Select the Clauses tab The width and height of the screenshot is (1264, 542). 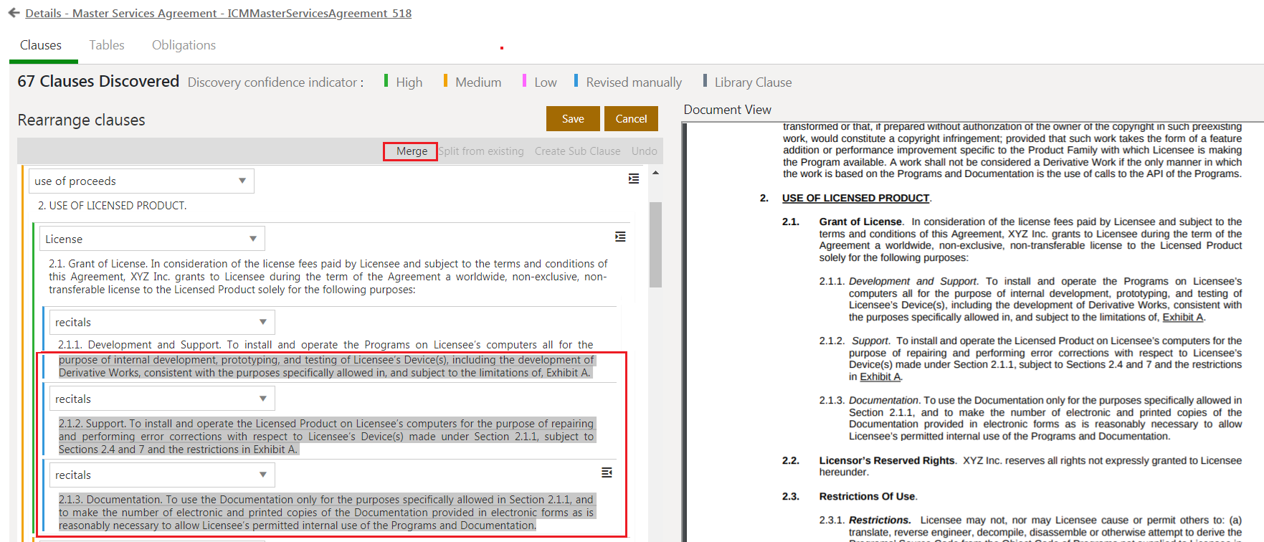(41, 45)
